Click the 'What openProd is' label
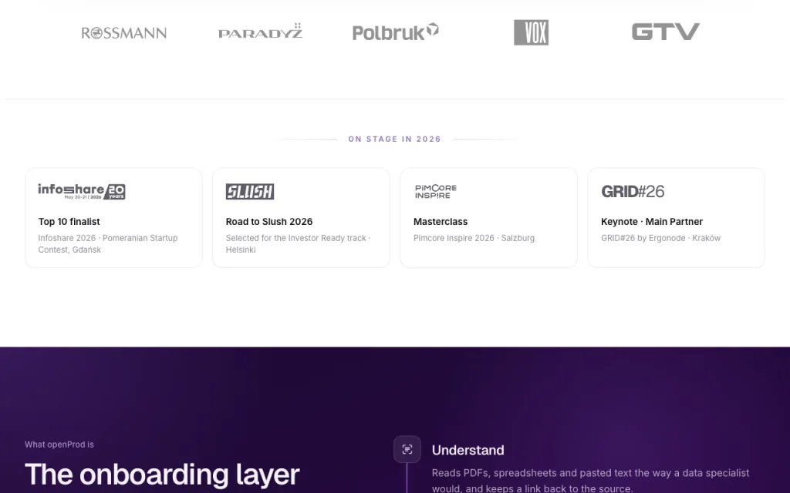Image resolution: width=790 pixels, height=493 pixels. [x=59, y=444]
